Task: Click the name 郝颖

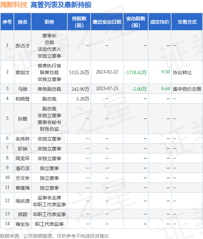Action: 23,214
